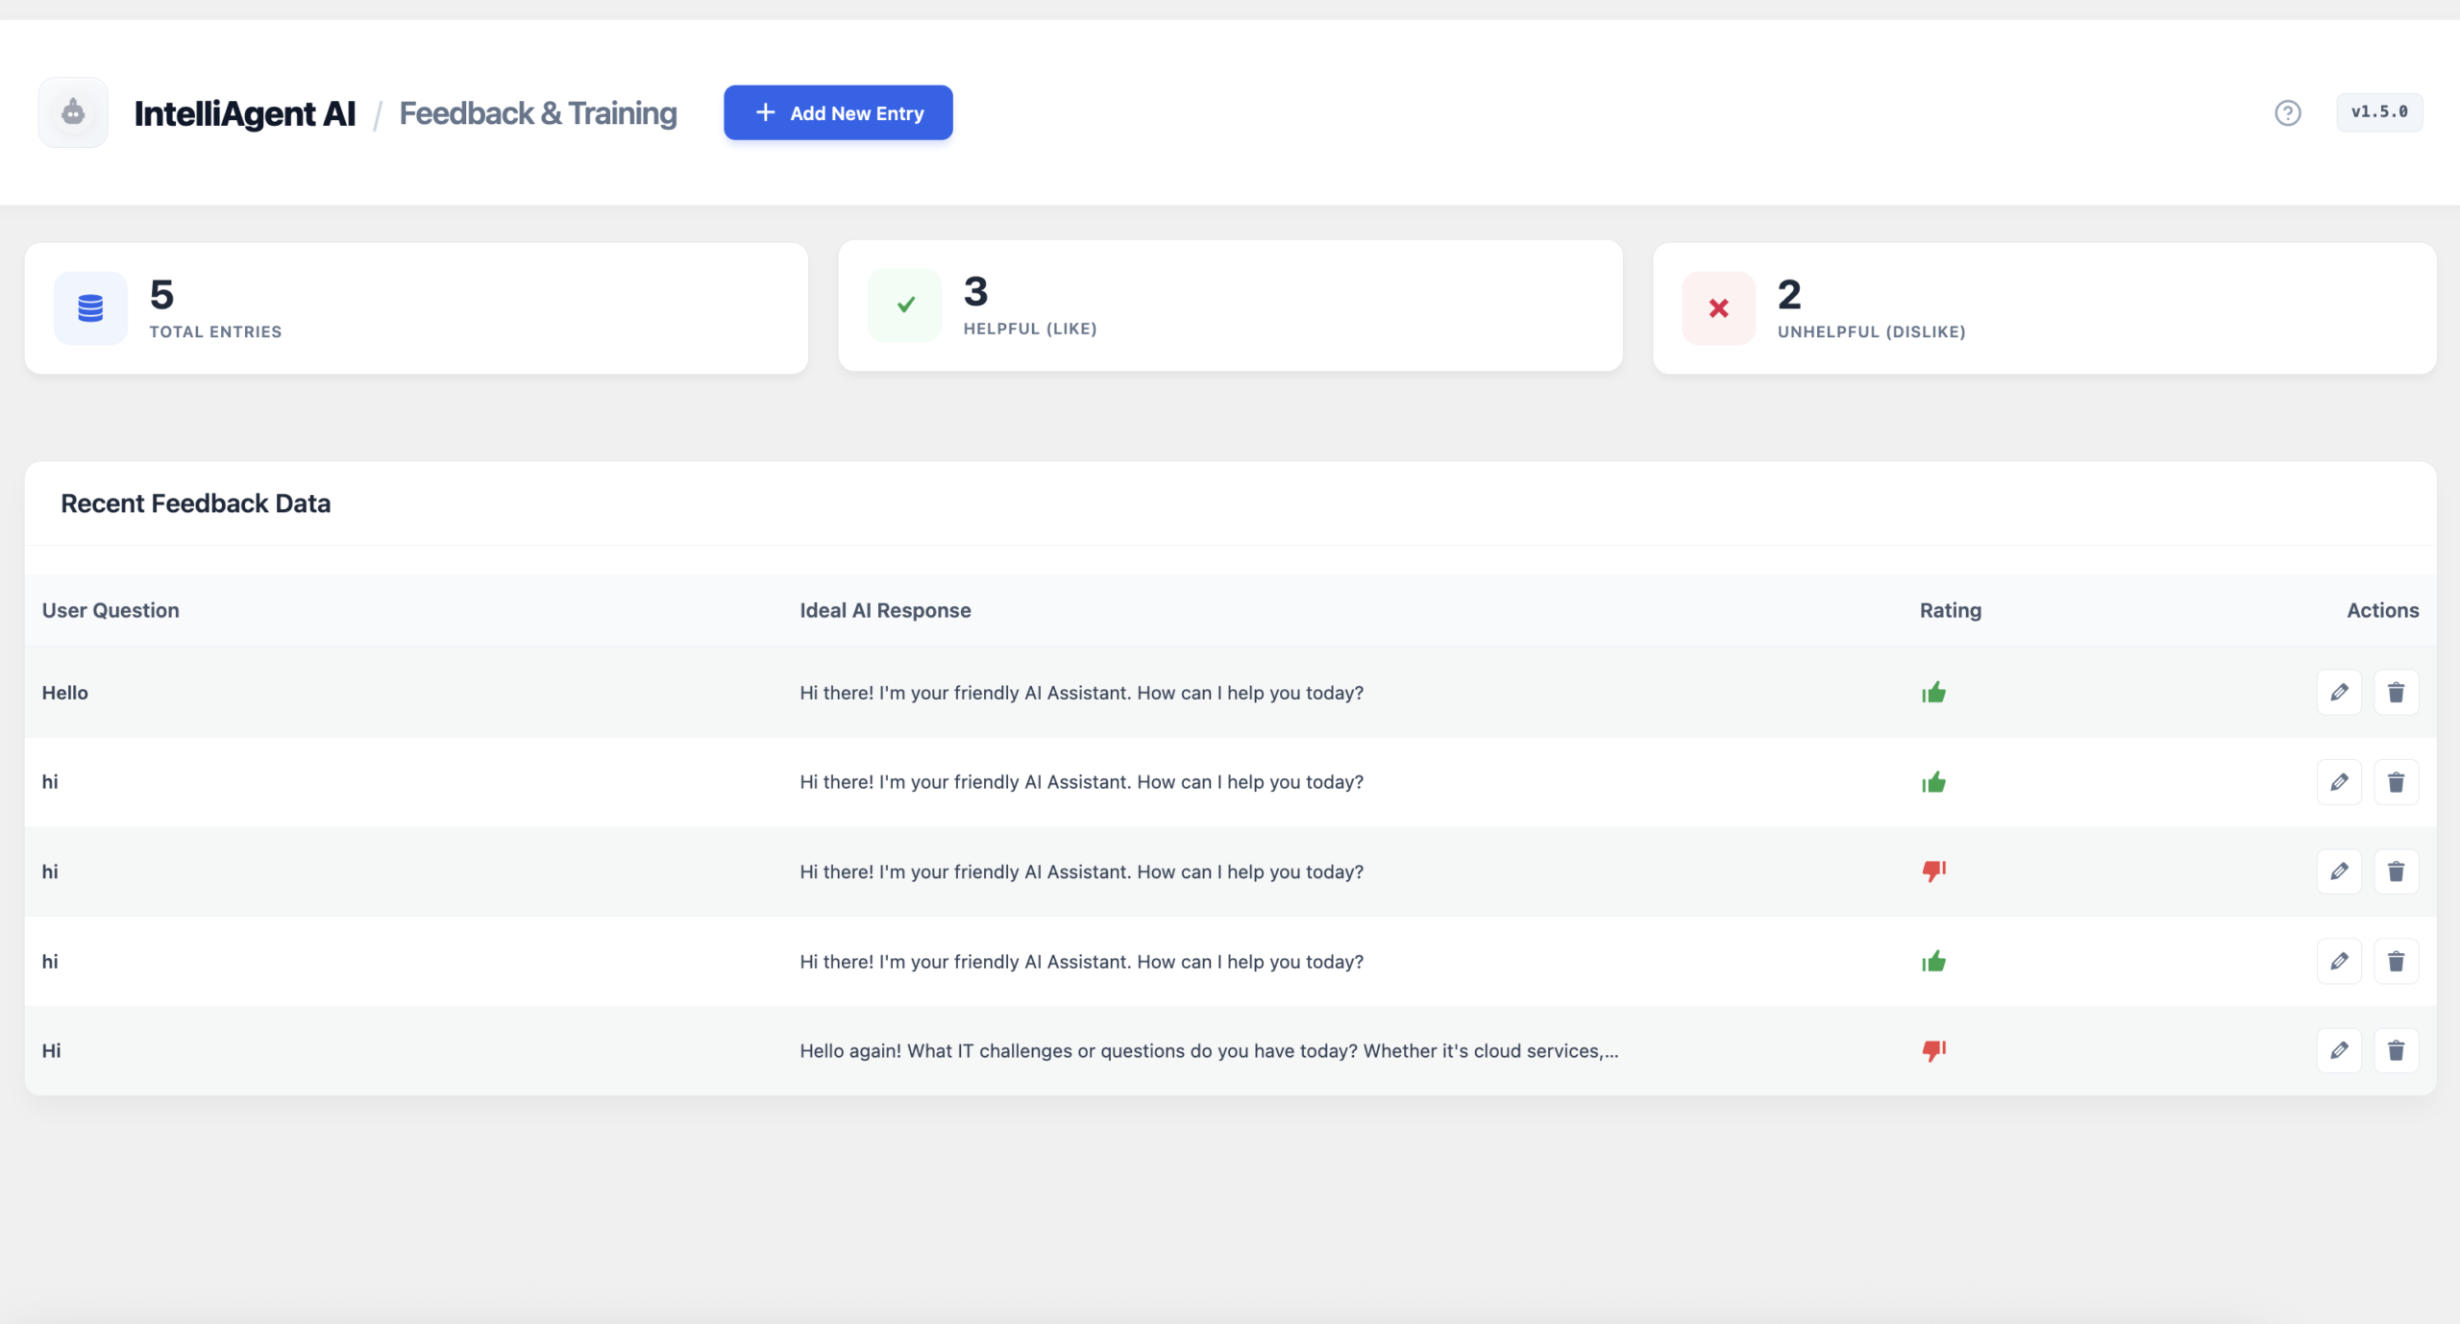Viewport: 2460px width, 1324px height.
Task: Delete the bottom Hi entry with trash icon
Action: coord(2397,1050)
